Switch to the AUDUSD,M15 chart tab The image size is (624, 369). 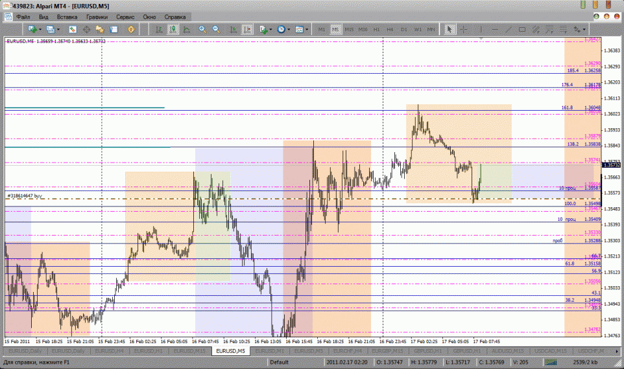507,351
